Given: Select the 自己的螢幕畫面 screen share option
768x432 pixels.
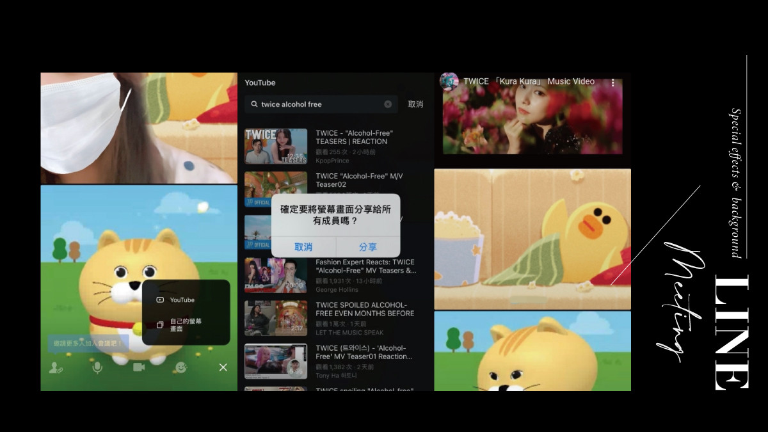Looking at the screenshot, I should pos(186,324).
